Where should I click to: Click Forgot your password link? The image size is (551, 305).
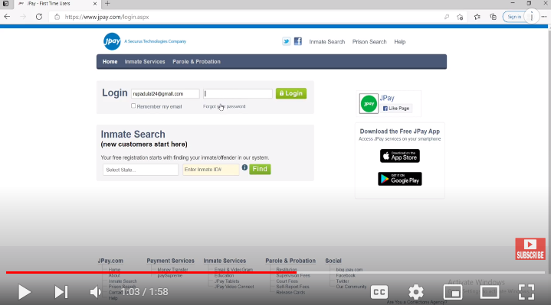tap(225, 106)
